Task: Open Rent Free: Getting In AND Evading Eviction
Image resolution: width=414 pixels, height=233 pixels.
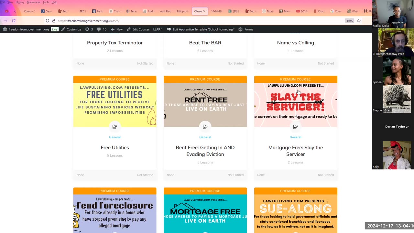Action: click(205, 151)
